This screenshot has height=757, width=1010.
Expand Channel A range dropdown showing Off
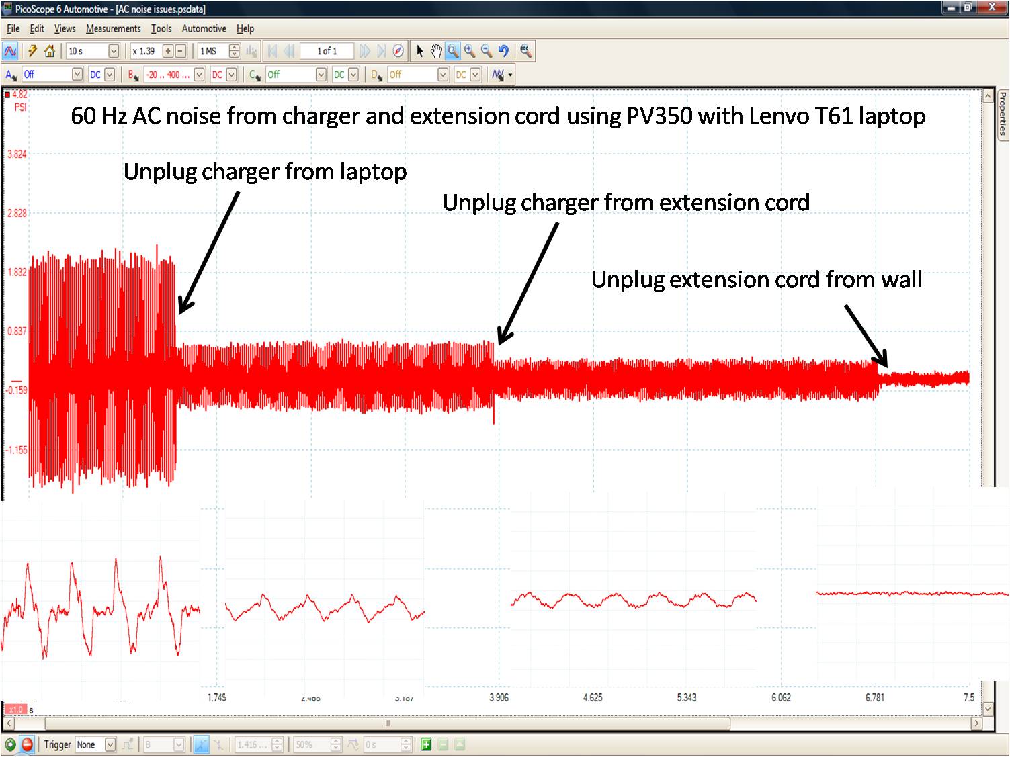77,75
